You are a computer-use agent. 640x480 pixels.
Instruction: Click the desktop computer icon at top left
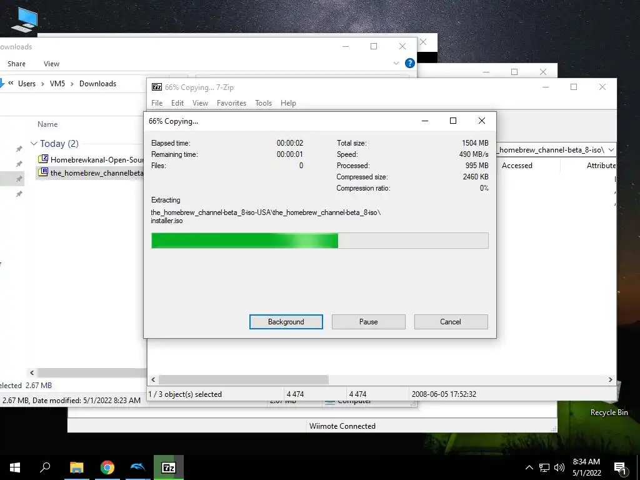[x=25, y=19]
